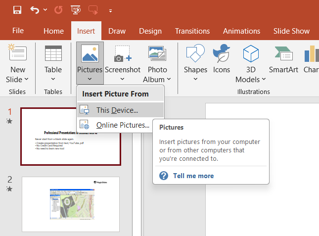
Task: Insert a SmartArt graphic
Action: pyautogui.click(x=283, y=59)
